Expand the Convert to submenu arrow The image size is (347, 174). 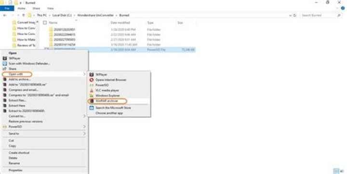click(x=84, y=116)
